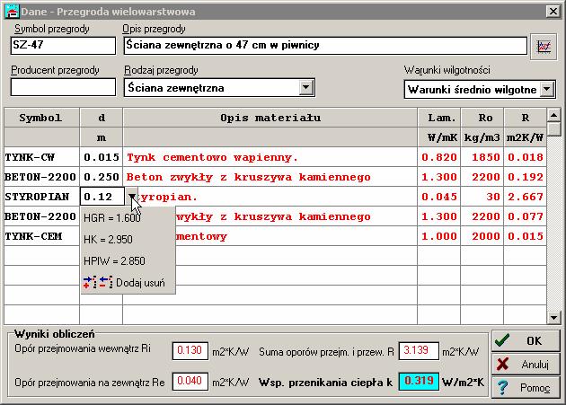Click the 'Symbol' column header
This screenshot has width=566, height=405.
[42, 118]
